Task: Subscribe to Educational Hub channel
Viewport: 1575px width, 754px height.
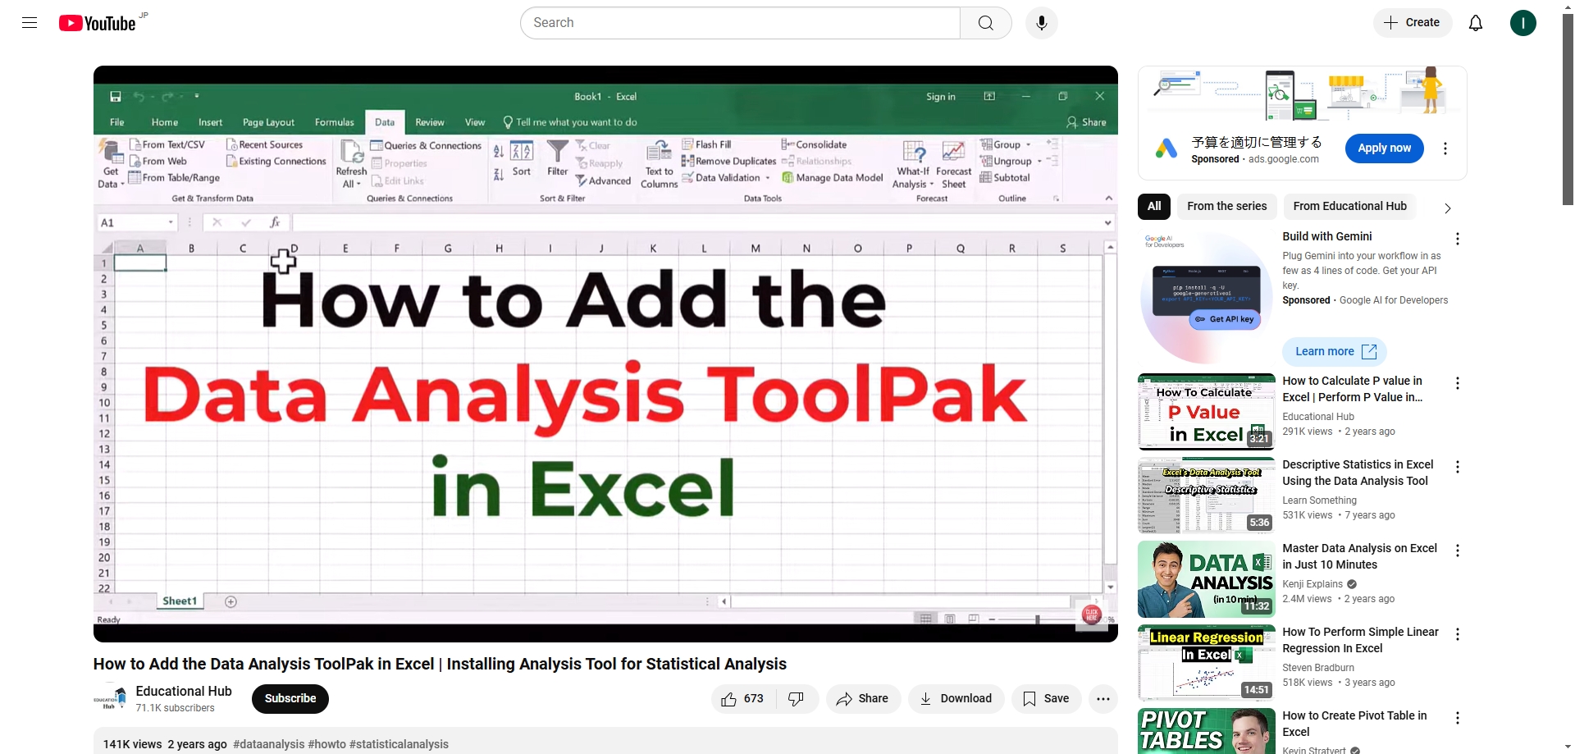Action: pos(290,699)
